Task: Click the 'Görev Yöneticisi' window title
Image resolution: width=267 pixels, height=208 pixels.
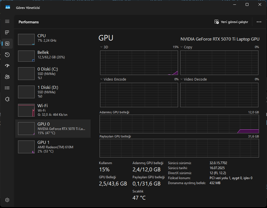Action: [x=28, y=8]
